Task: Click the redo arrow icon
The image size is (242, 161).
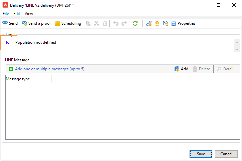Action: tap(124, 23)
